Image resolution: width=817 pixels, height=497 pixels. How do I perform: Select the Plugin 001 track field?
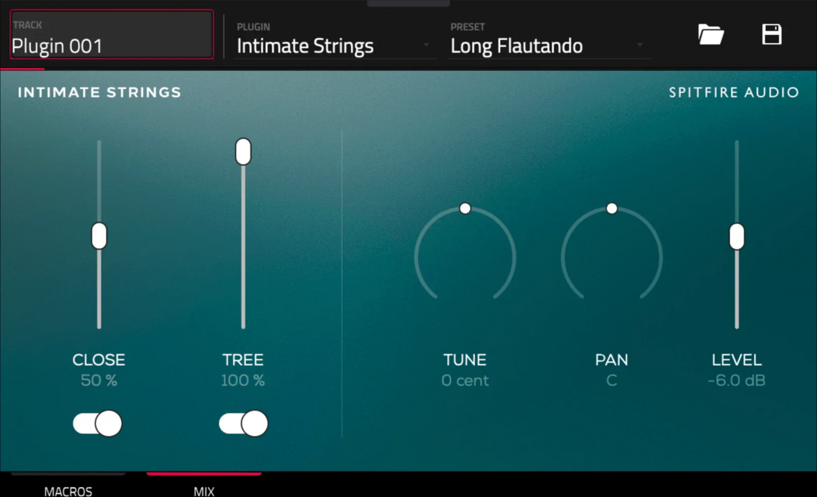coord(111,34)
